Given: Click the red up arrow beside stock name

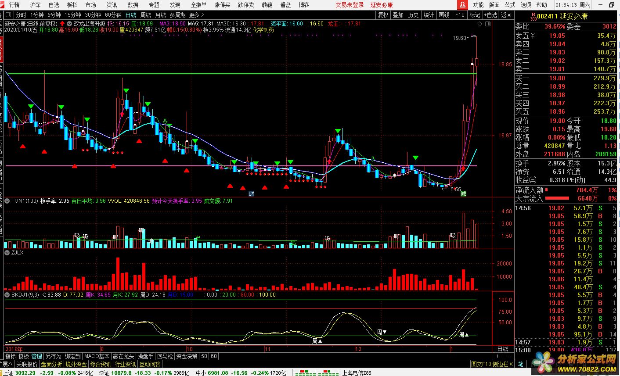Looking at the screenshot, I should coord(62,24).
